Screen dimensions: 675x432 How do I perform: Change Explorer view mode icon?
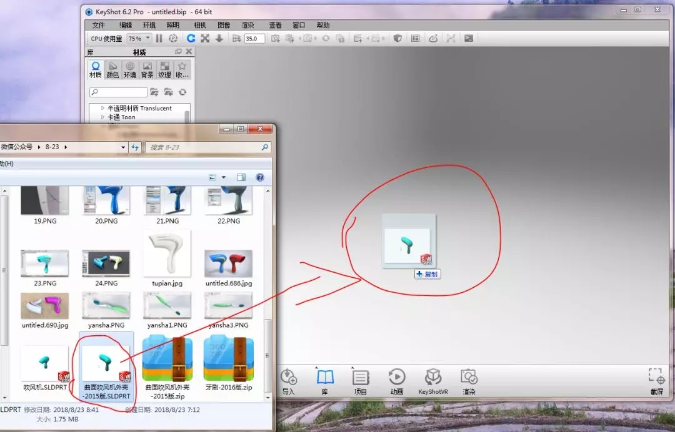click(x=212, y=177)
